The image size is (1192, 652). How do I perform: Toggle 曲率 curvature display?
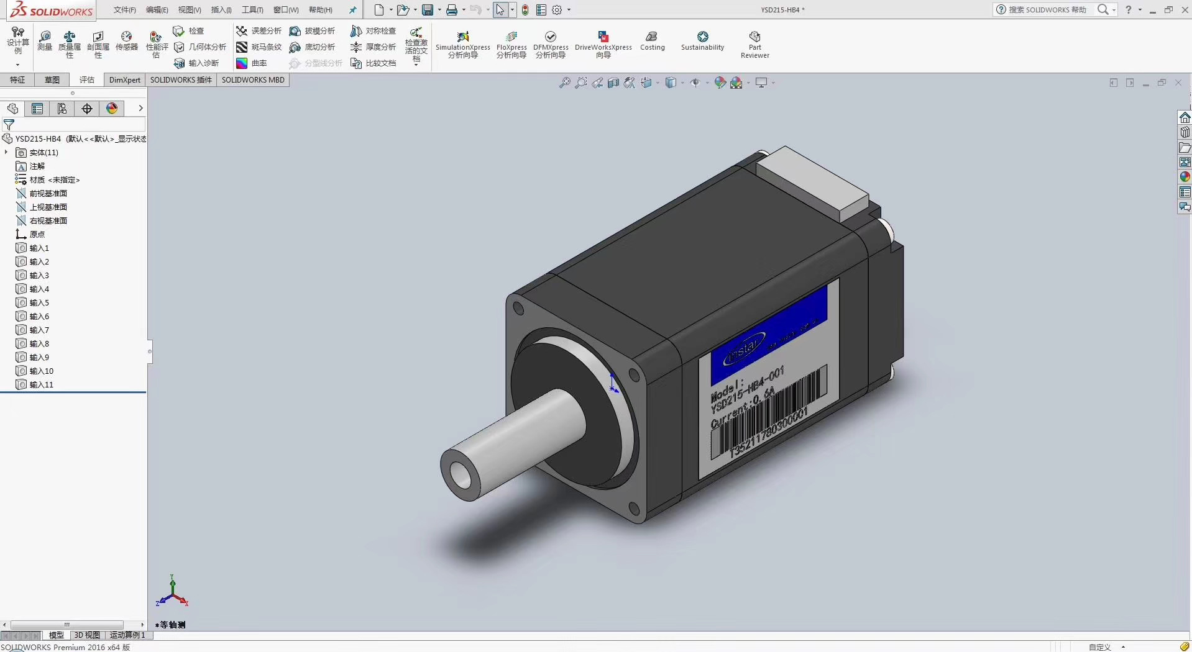252,63
